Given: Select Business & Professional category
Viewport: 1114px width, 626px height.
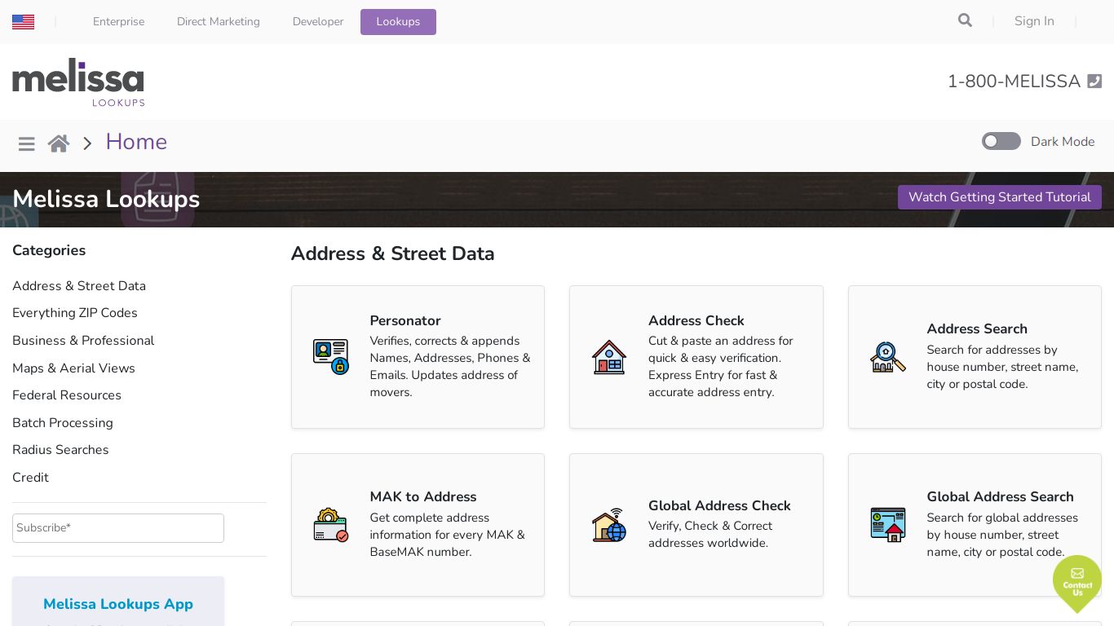Looking at the screenshot, I should (83, 341).
